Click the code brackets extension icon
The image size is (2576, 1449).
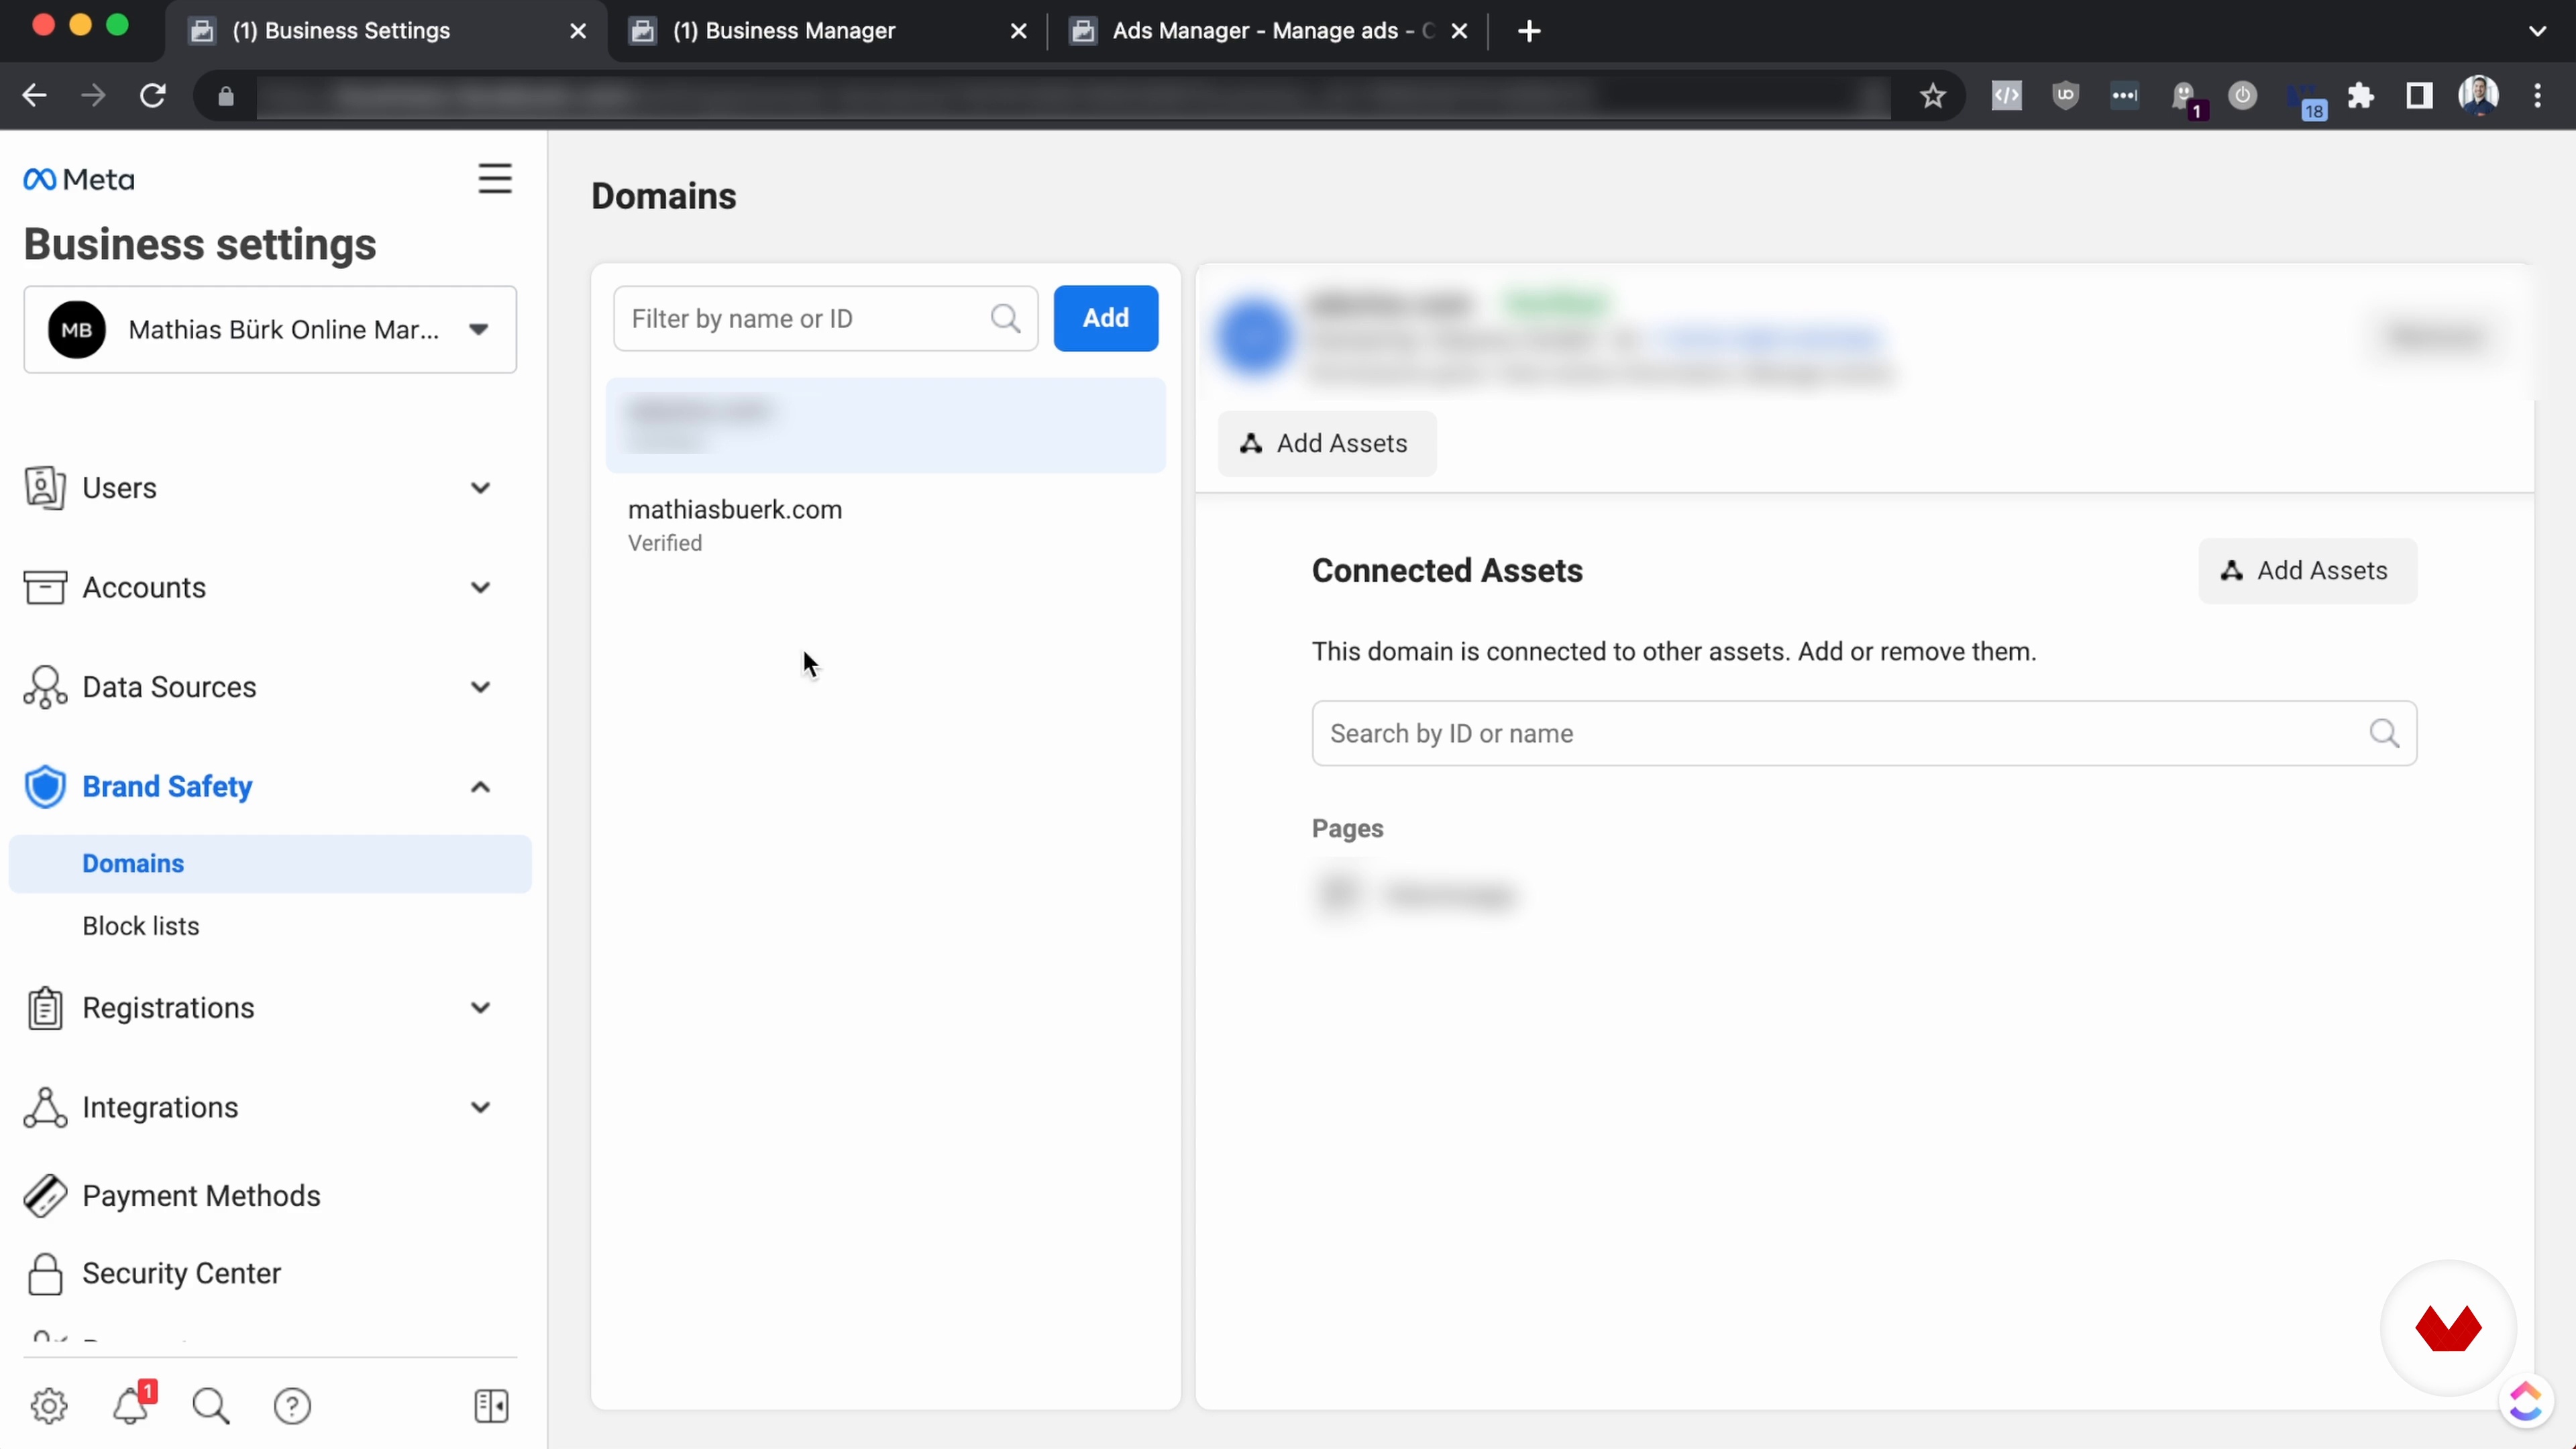pyautogui.click(x=2007, y=95)
